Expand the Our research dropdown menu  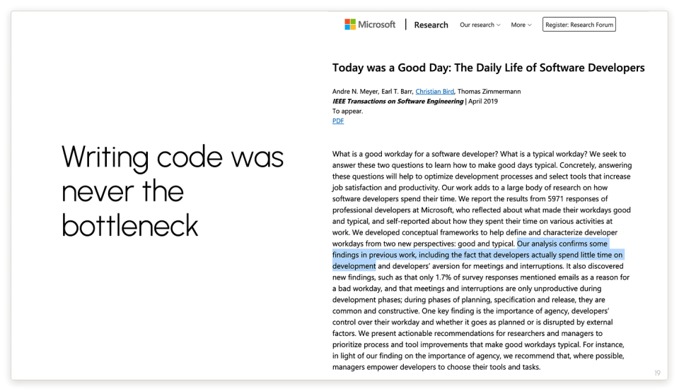[x=480, y=25]
